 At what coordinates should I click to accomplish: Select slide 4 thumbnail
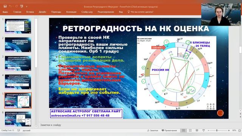pyautogui.click(x=18, y=82)
